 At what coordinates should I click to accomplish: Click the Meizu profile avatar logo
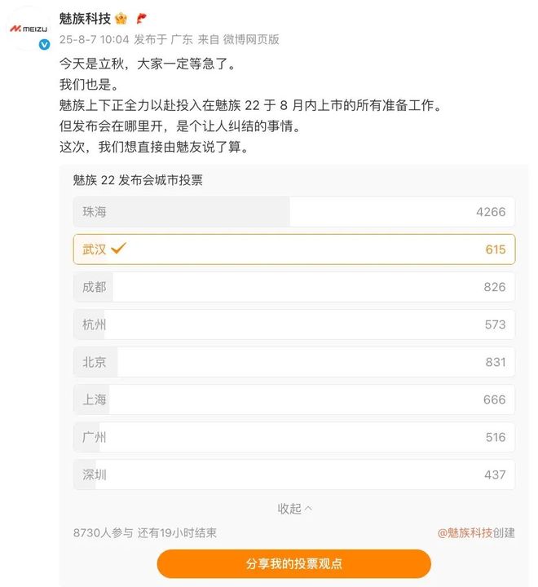click(28, 29)
